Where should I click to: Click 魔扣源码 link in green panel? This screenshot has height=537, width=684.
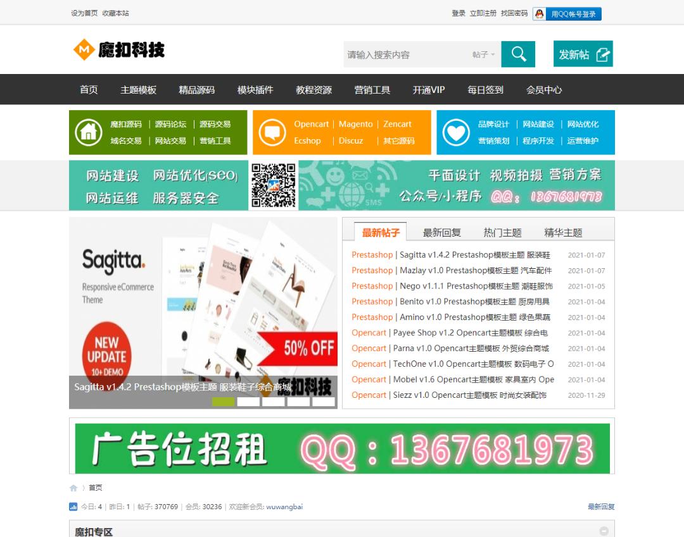(126, 124)
